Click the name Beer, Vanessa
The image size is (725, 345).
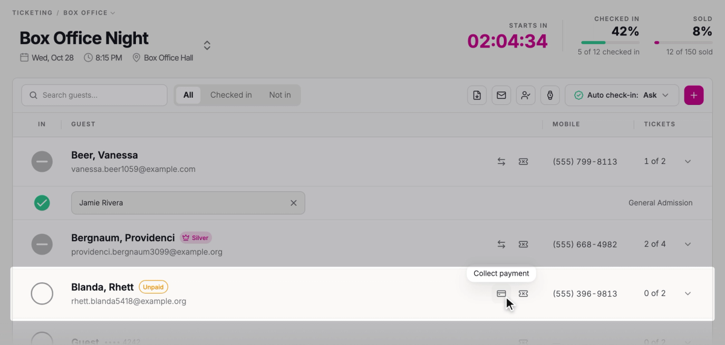105,155
